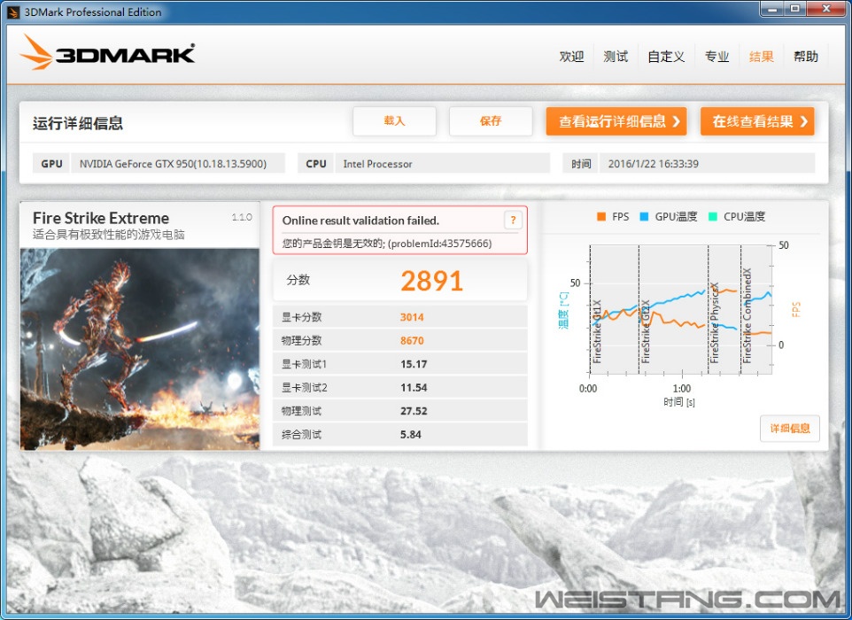This screenshot has width=852, height=620.
Task: Click 在线查看结果 button
Action: [757, 121]
